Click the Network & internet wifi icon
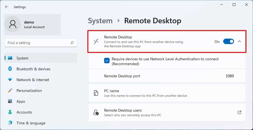The image size is (253, 130). [x=10, y=80]
